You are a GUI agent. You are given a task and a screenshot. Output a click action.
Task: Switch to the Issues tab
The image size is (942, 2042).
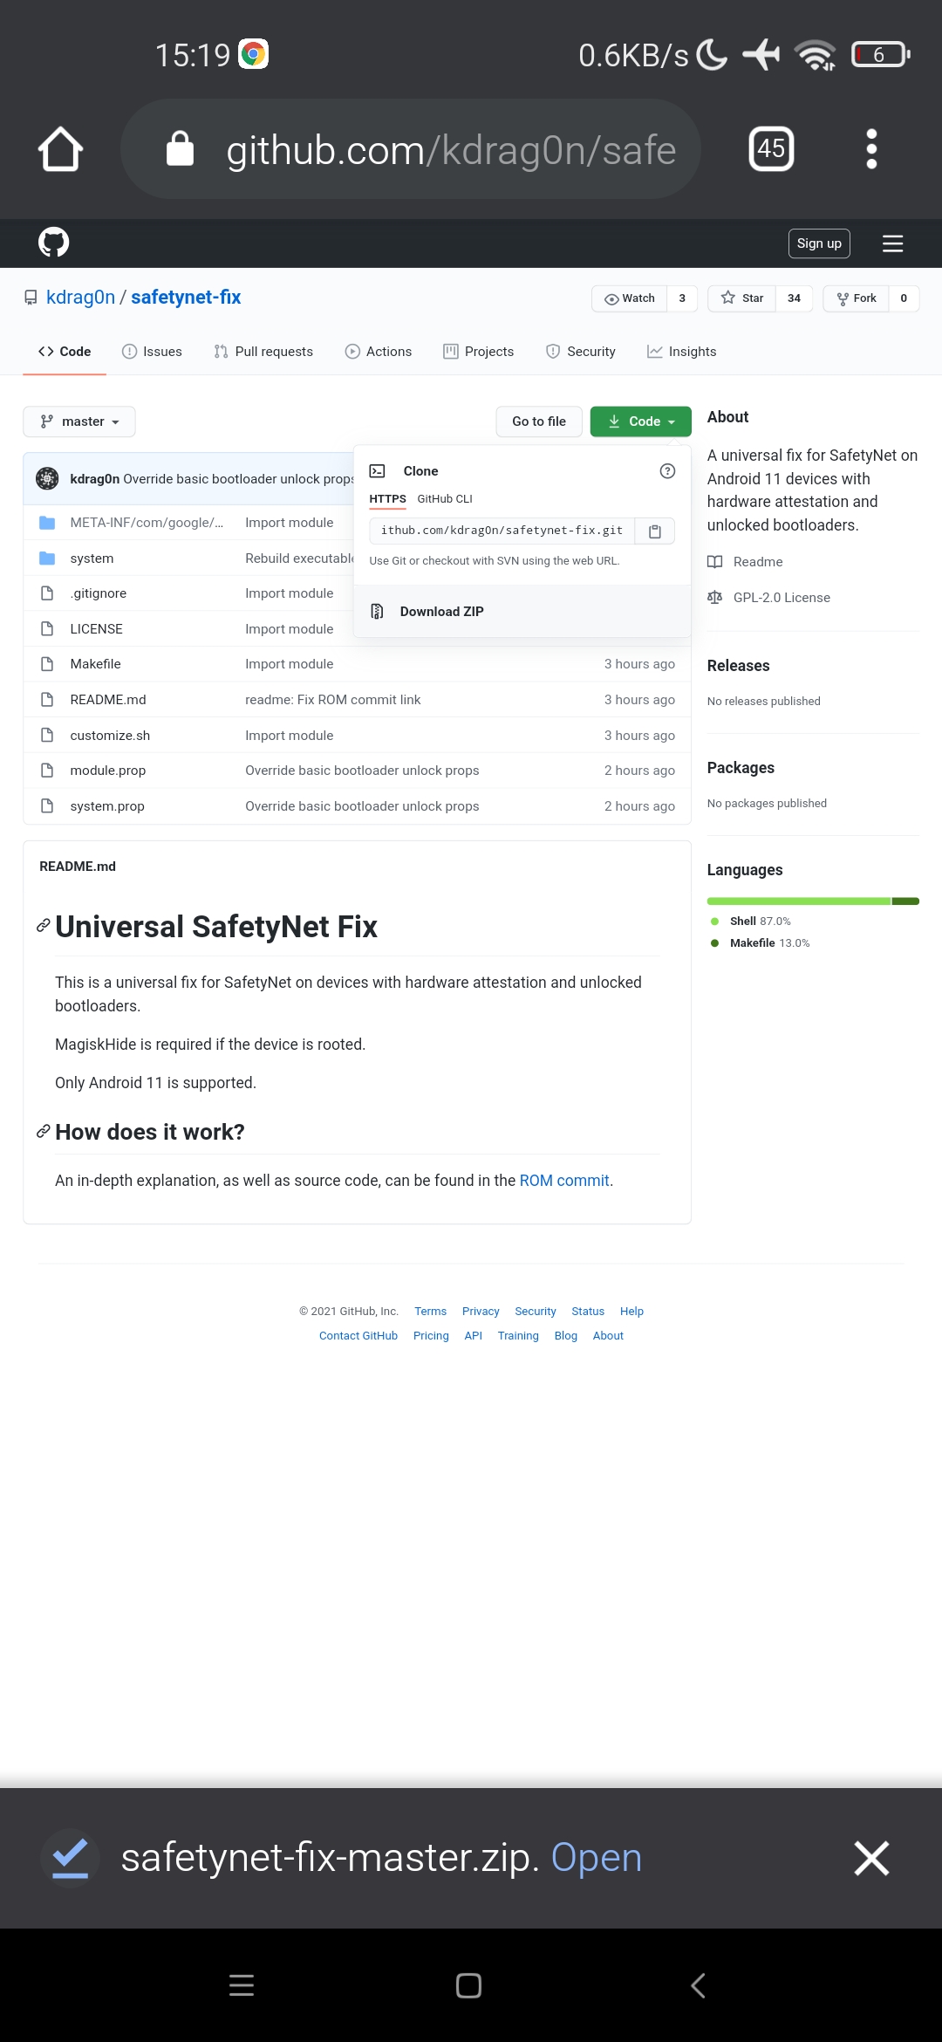click(152, 352)
